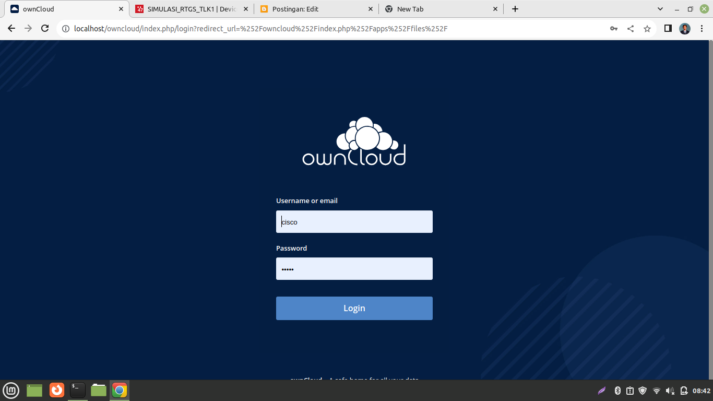This screenshot has height=401, width=713.
Task: Share this page icon in address bar
Action: click(631, 29)
